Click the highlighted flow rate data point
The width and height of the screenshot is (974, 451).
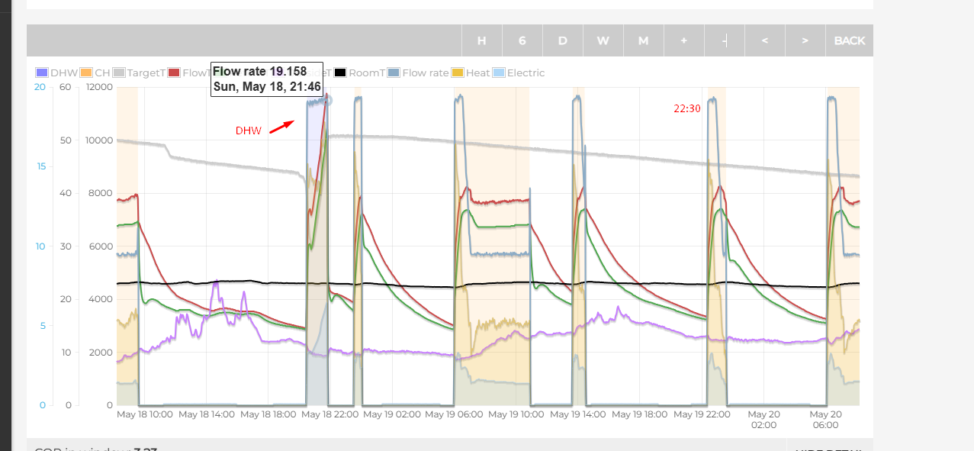[x=326, y=99]
